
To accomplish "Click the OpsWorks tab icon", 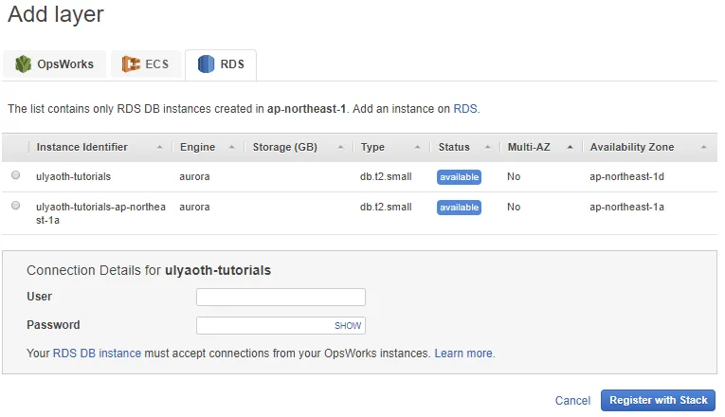I will point(23,64).
